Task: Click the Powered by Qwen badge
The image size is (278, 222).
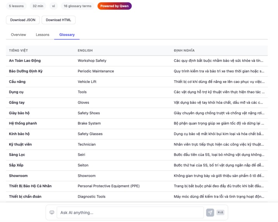Action: (114, 6)
